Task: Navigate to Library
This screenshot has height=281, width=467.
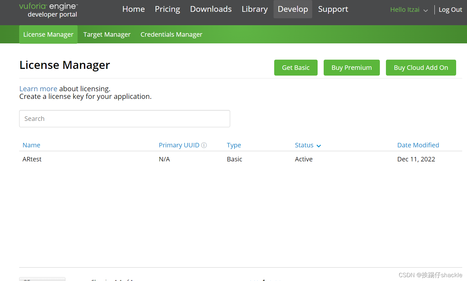Action: click(x=255, y=9)
